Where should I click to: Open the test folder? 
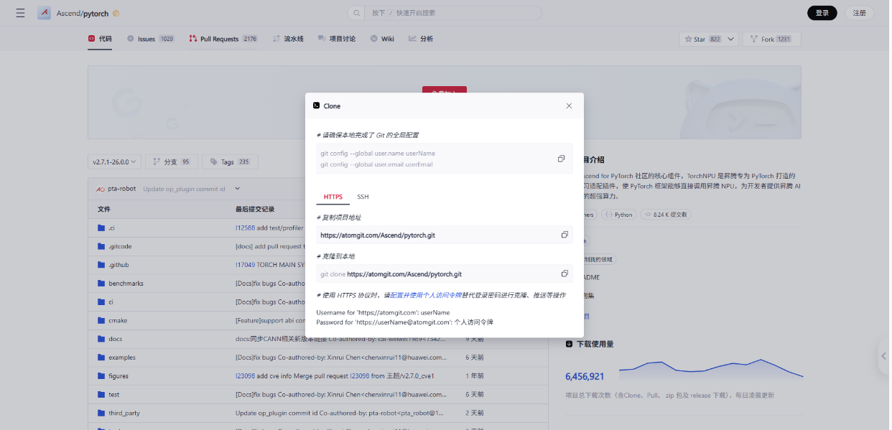coord(113,395)
